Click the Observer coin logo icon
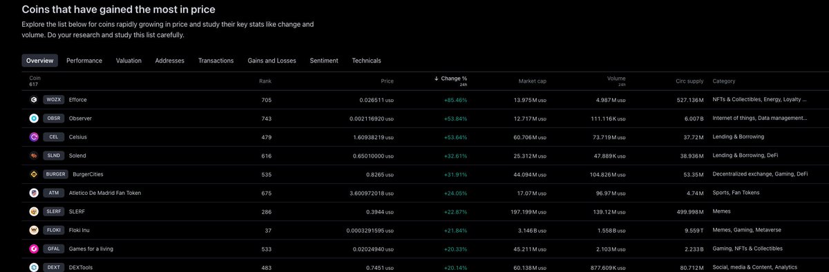 point(33,118)
